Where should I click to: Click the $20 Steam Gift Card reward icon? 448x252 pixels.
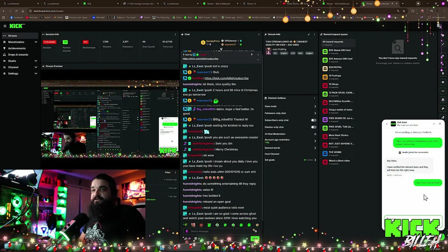(325, 51)
